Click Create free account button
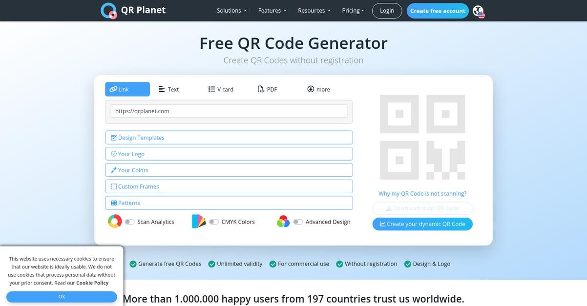The image size is (587, 306). (x=438, y=11)
